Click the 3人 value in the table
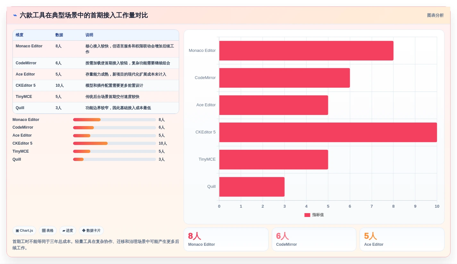The height and width of the screenshot is (264, 457). tap(58, 108)
